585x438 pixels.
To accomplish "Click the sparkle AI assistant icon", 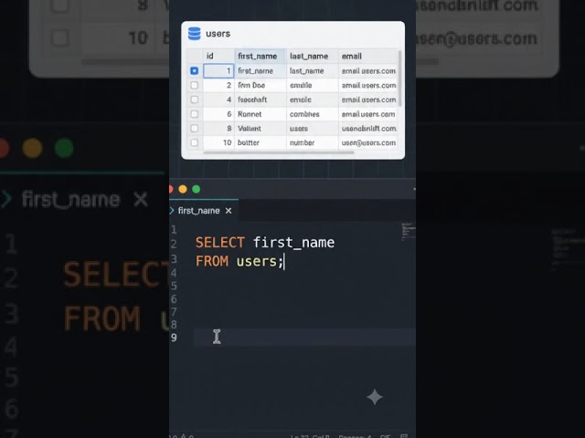I will (x=375, y=397).
